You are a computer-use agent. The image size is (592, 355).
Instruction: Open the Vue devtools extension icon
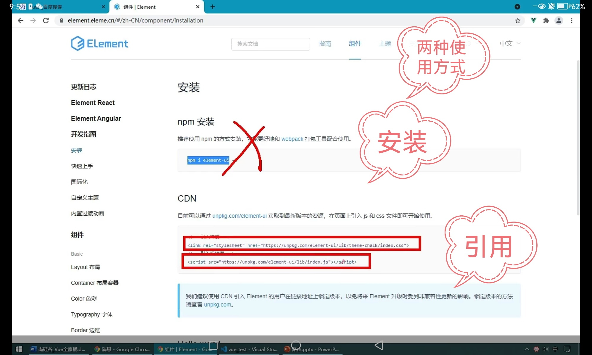click(533, 20)
